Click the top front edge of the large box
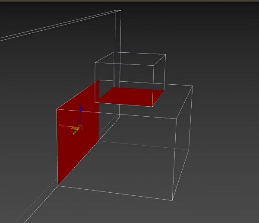This screenshot has height=223, width=259. point(138,115)
